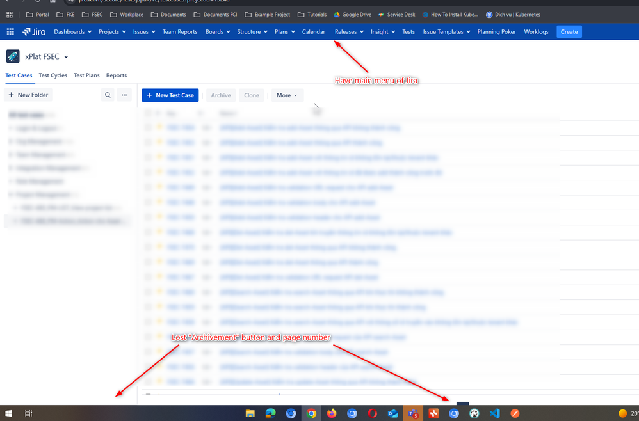Expand the Dashboards dropdown menu

pyautogui.click(x=72, y=31)
